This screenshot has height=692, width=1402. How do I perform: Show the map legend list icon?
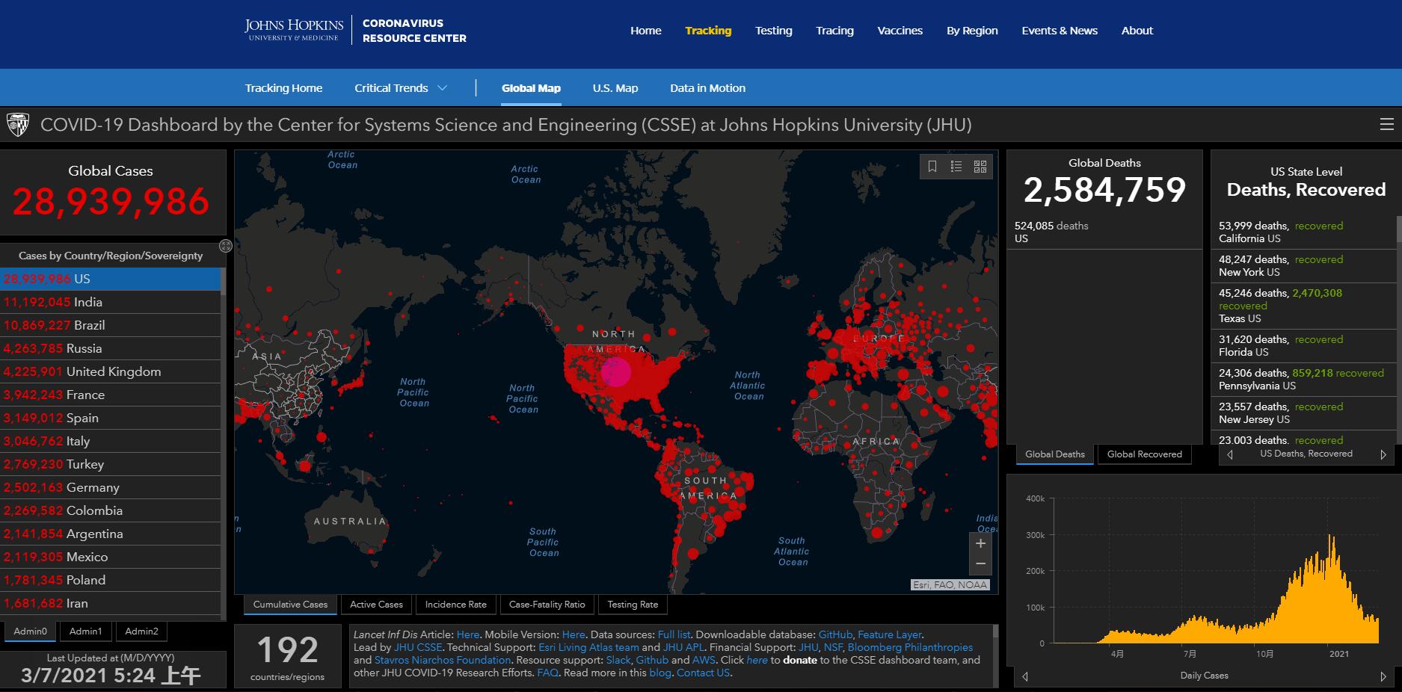coord(956,167)
